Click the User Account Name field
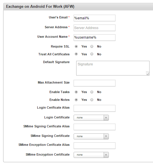 94,37
